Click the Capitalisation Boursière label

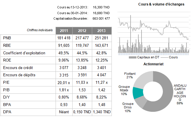tap(71, 18)
